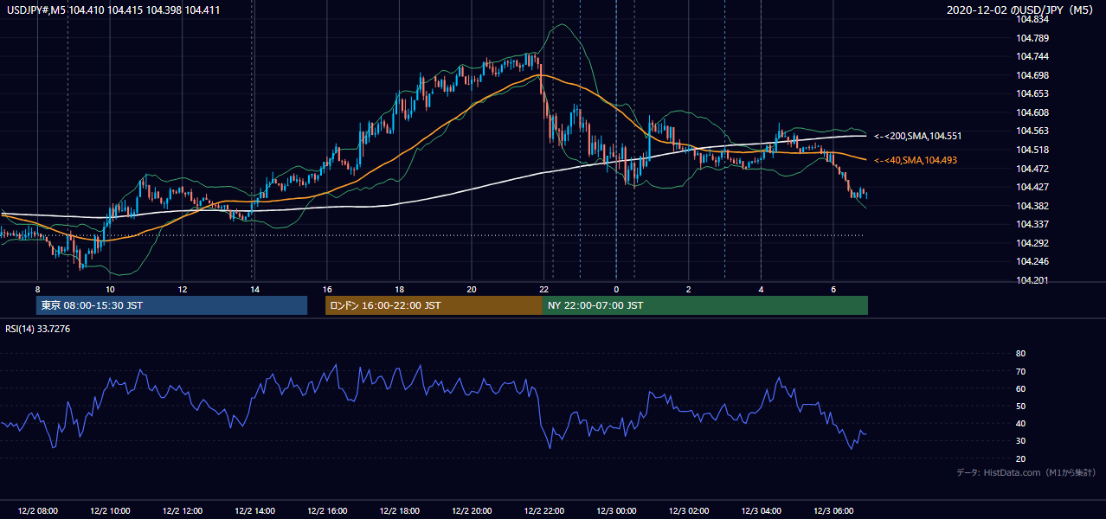
Task: Click price axis value 104.472
Action: click(x=1032, y=169)
